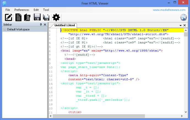The width and height of the screenshot is (190, 120).
Task: Click the vertical scrollbar up arrow
Action: [186, 30]
